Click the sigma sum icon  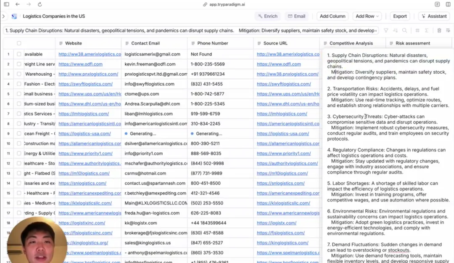[x=427, y=31]
